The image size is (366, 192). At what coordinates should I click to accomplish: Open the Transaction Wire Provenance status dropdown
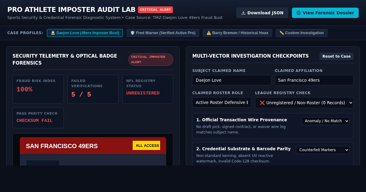(325, 121)
